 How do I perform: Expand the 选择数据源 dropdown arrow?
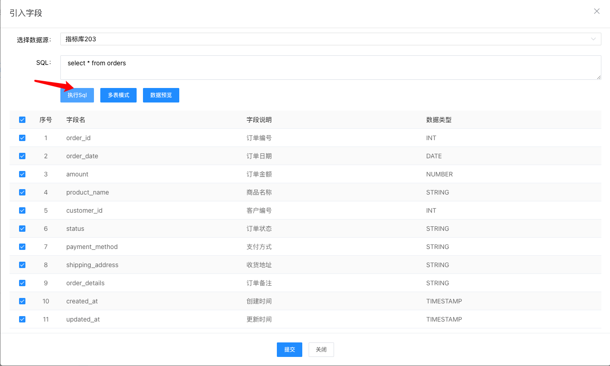(x=593, y=39)
